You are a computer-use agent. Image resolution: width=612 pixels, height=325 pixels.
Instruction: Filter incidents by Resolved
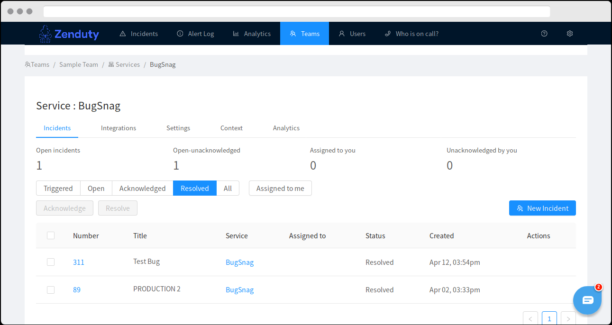point(195,188)
